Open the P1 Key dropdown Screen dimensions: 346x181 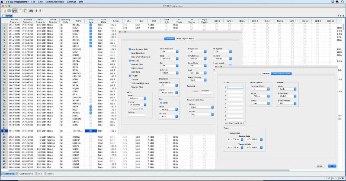pyautogui.click(x=201, y=107)
